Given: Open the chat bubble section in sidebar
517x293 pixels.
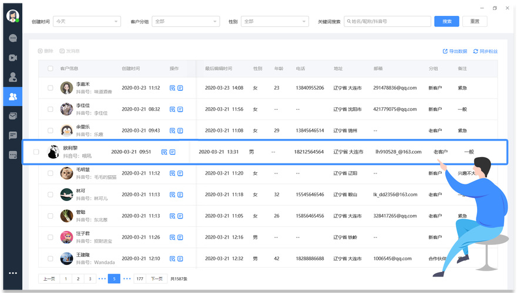Looking at the screenshot, I should pyautogui.click(x=13, y=38).
